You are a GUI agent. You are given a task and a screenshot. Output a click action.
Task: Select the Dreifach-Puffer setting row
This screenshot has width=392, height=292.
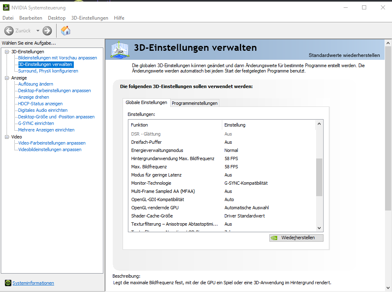pos(222,142)
